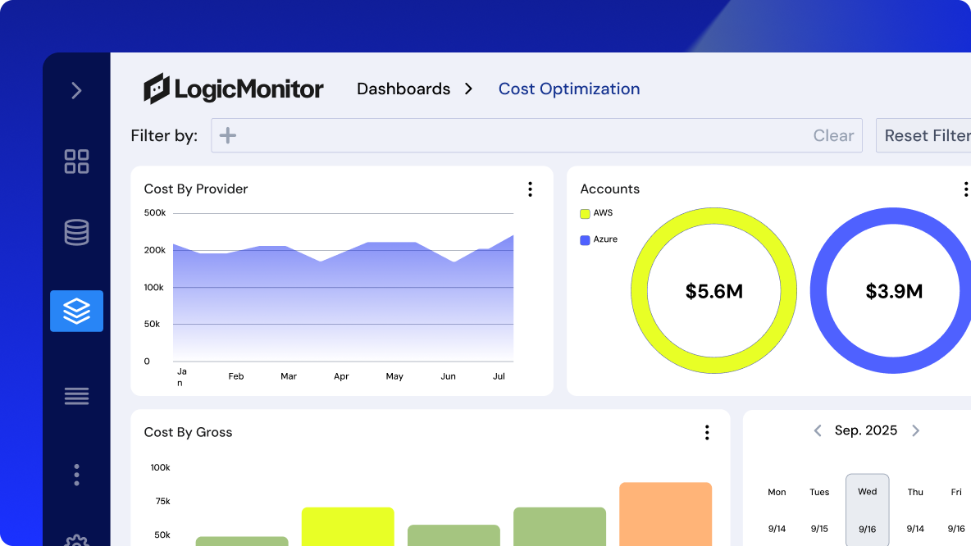The height and width of the screenshot is (546, 971).
Task: Expand the sidebar with the chevron arrow
Action: tap(76, 90)
